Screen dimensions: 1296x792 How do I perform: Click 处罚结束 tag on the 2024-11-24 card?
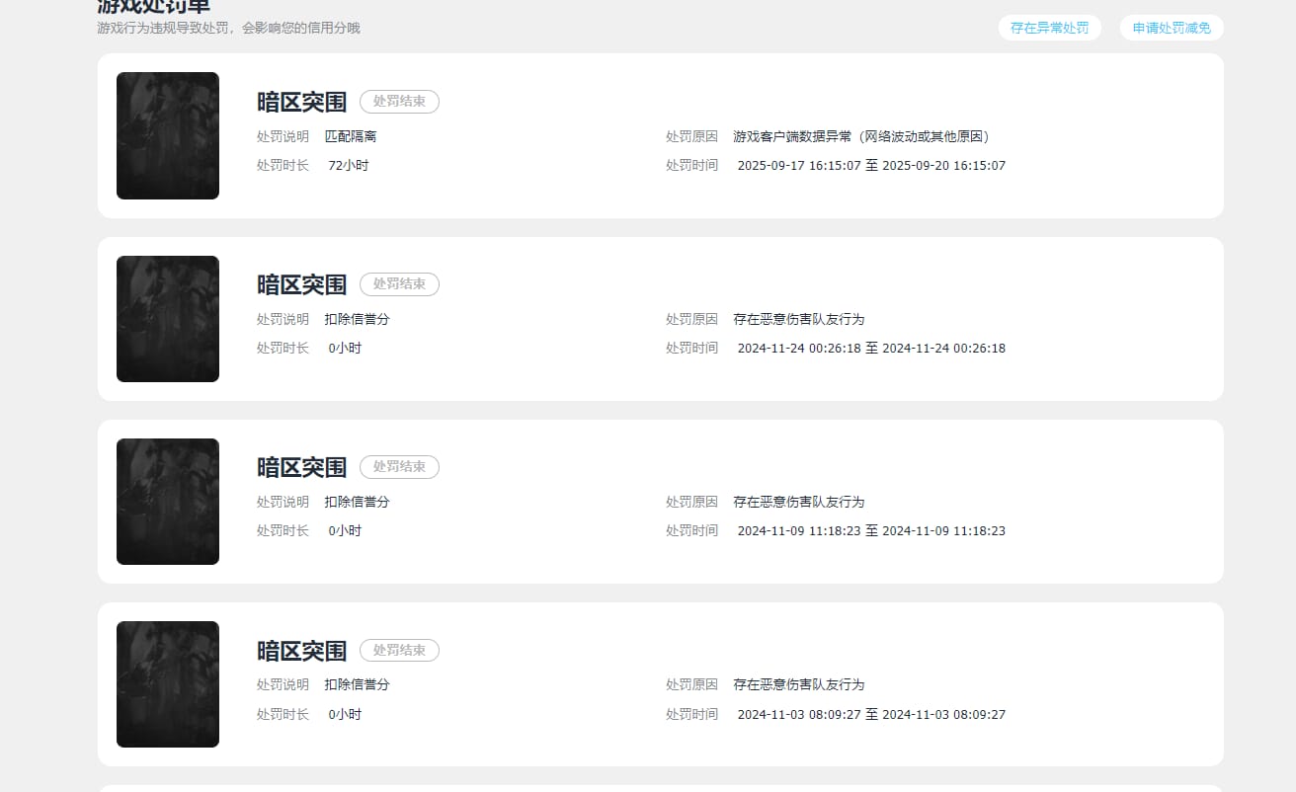tap(399, 284)
